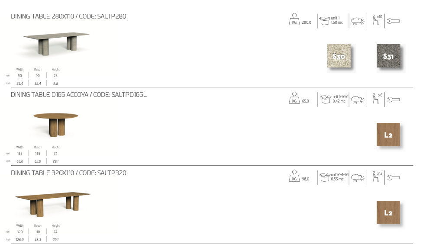Click the weather resistance icon for SALTP280

click(x=357, y=21)
